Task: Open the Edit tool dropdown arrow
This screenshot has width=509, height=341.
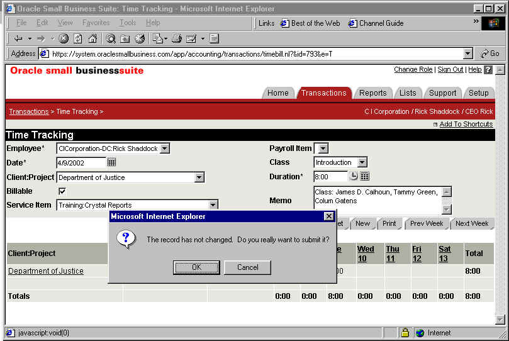Action: pos(203,39)
